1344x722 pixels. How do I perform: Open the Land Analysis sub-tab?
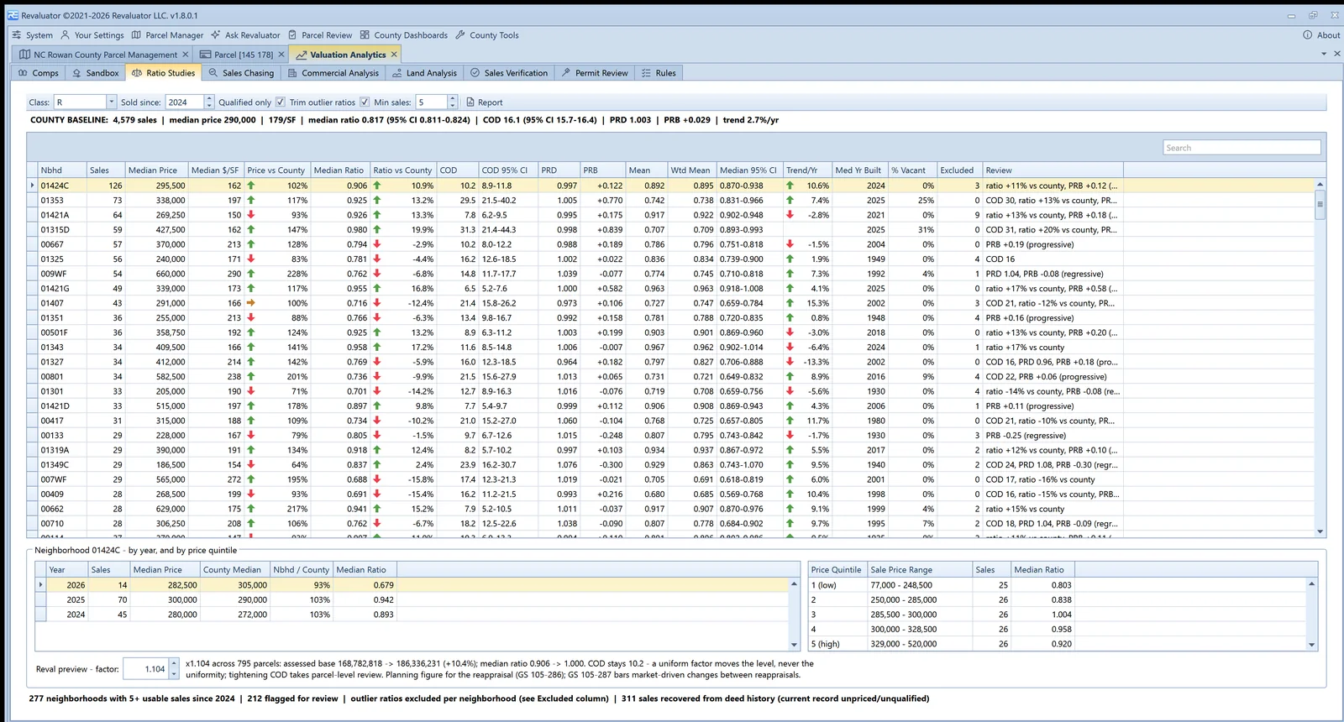tap(424, 73)
